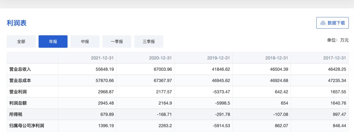This screenshot has height=138, width=354.
Task: Click the value 1657.55
Action: click(338, 92)
